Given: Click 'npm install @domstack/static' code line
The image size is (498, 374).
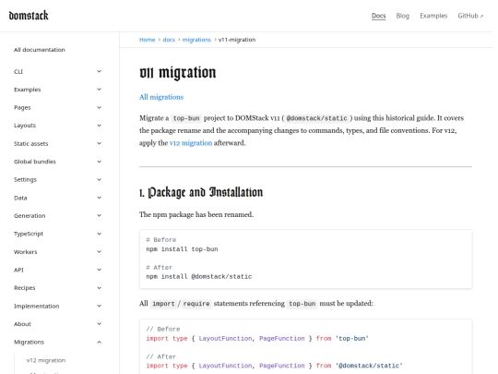Looking at the screenshot, I should (199, 276).
